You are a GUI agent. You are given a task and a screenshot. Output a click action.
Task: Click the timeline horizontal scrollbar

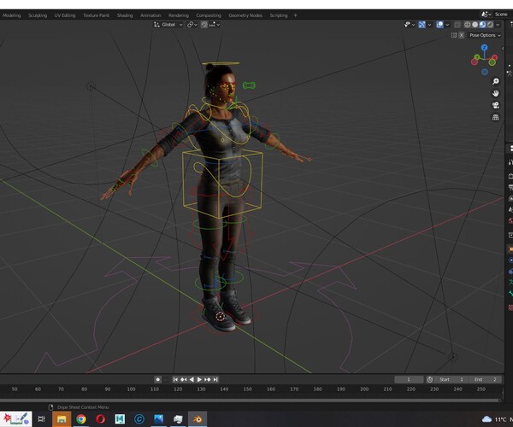point(251,400)
